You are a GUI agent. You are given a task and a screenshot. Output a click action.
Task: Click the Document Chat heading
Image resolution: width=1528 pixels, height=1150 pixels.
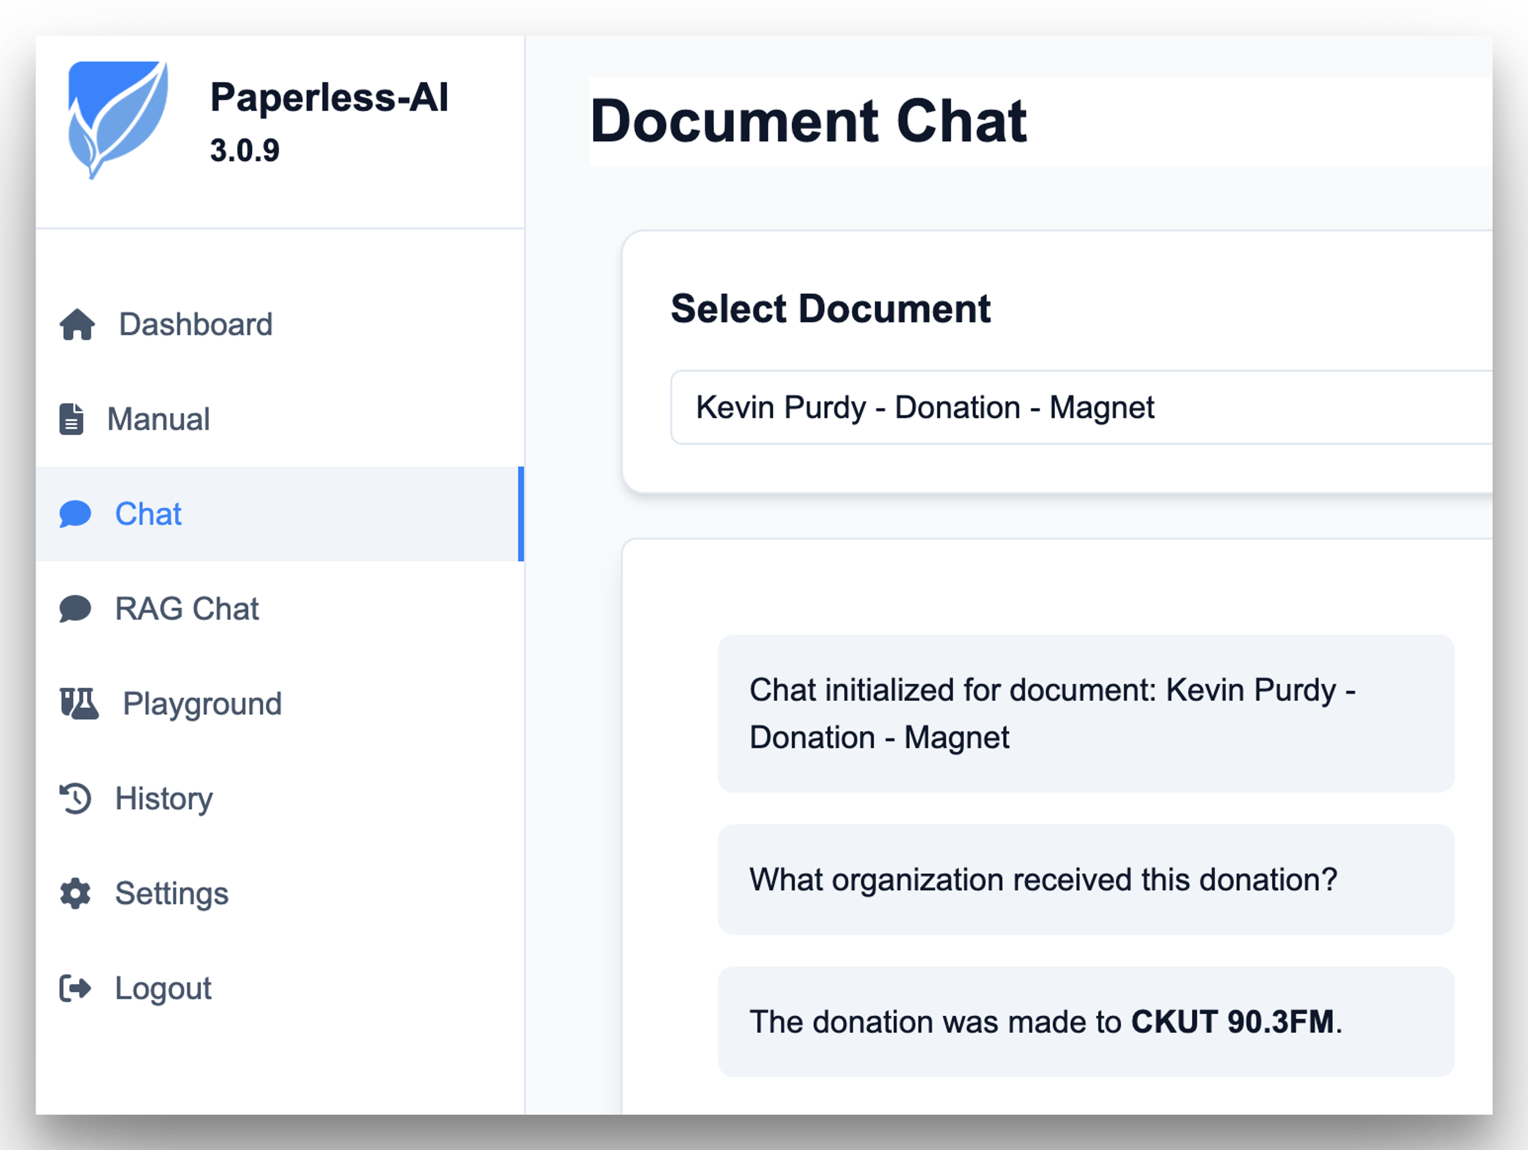tap(810, 122)
